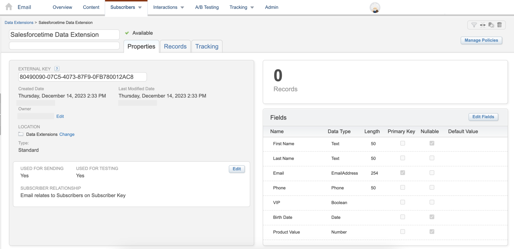Screen dimensions: 514x249
Task: Switch to the Records tab
Action: point(175,46)
